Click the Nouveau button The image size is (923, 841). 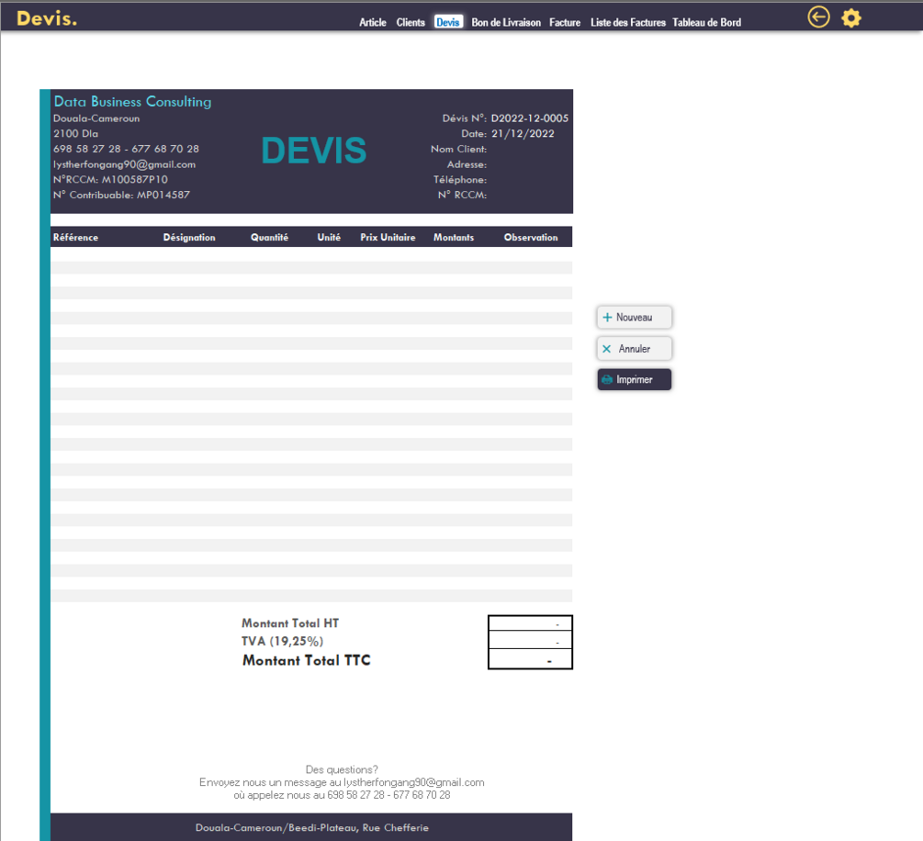point(634,318)
